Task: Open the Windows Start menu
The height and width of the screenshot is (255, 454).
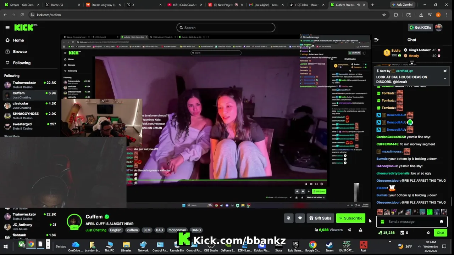Action: 6,246
